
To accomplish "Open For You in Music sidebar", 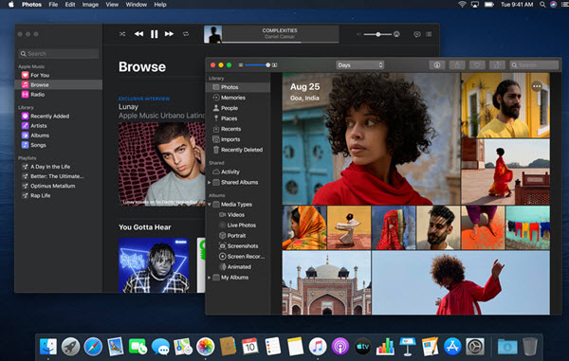I will coord(58,75).
